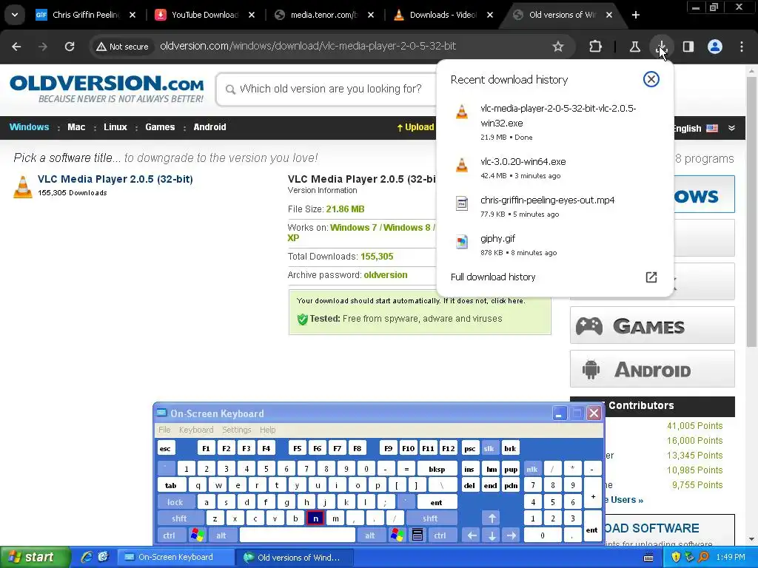The height and width of the screenshot is (568, 758).
Task: Click the Upload link
Action: tap(416, 127)
